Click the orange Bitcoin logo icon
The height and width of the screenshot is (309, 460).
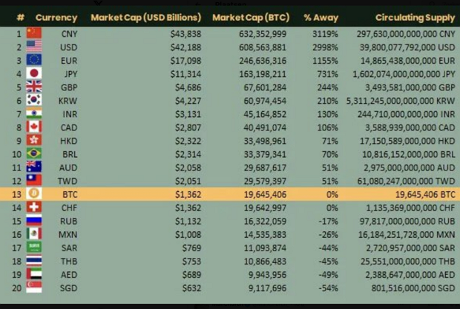[33, 193]
